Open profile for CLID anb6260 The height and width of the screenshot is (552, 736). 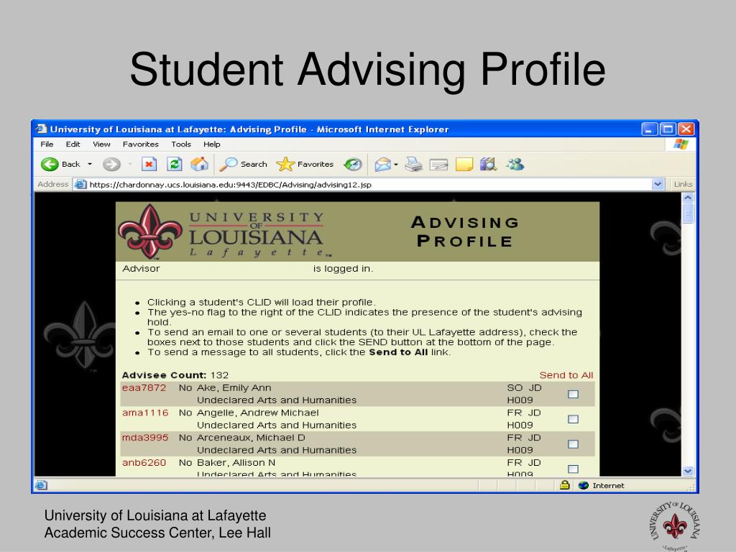click(144, 462)
